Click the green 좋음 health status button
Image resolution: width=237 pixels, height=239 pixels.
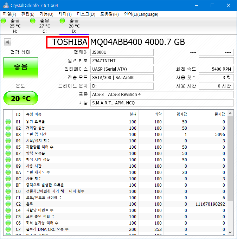[x=21, y=68]
